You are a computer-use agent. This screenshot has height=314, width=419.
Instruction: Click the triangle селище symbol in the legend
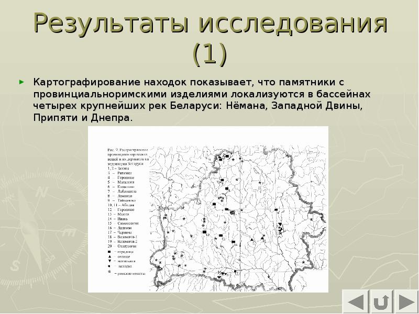pos(109,257)
